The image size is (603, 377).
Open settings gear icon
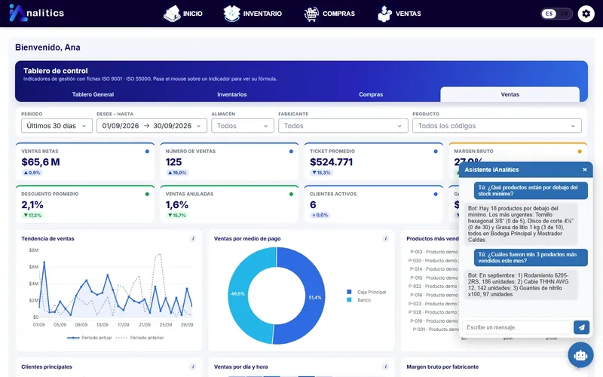(x=586, y=14)
